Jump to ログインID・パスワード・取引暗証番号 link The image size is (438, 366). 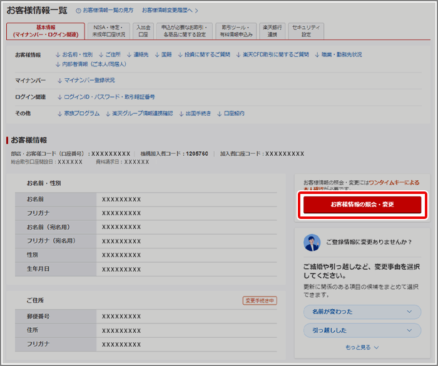click(106, 97)
